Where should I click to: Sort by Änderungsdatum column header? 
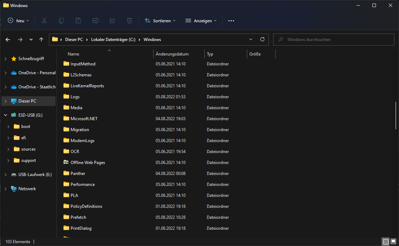172,54
